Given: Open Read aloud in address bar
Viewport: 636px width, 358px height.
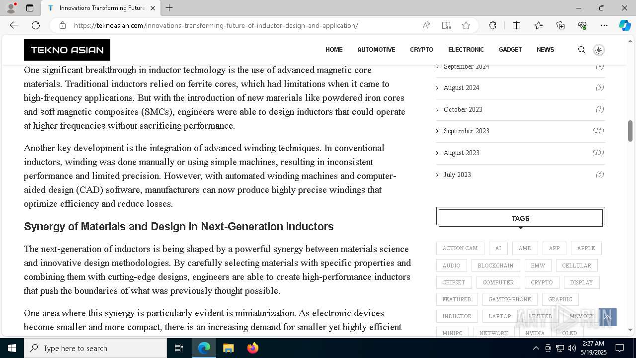Looking at the screenshot, I should (x=426, y=25).
